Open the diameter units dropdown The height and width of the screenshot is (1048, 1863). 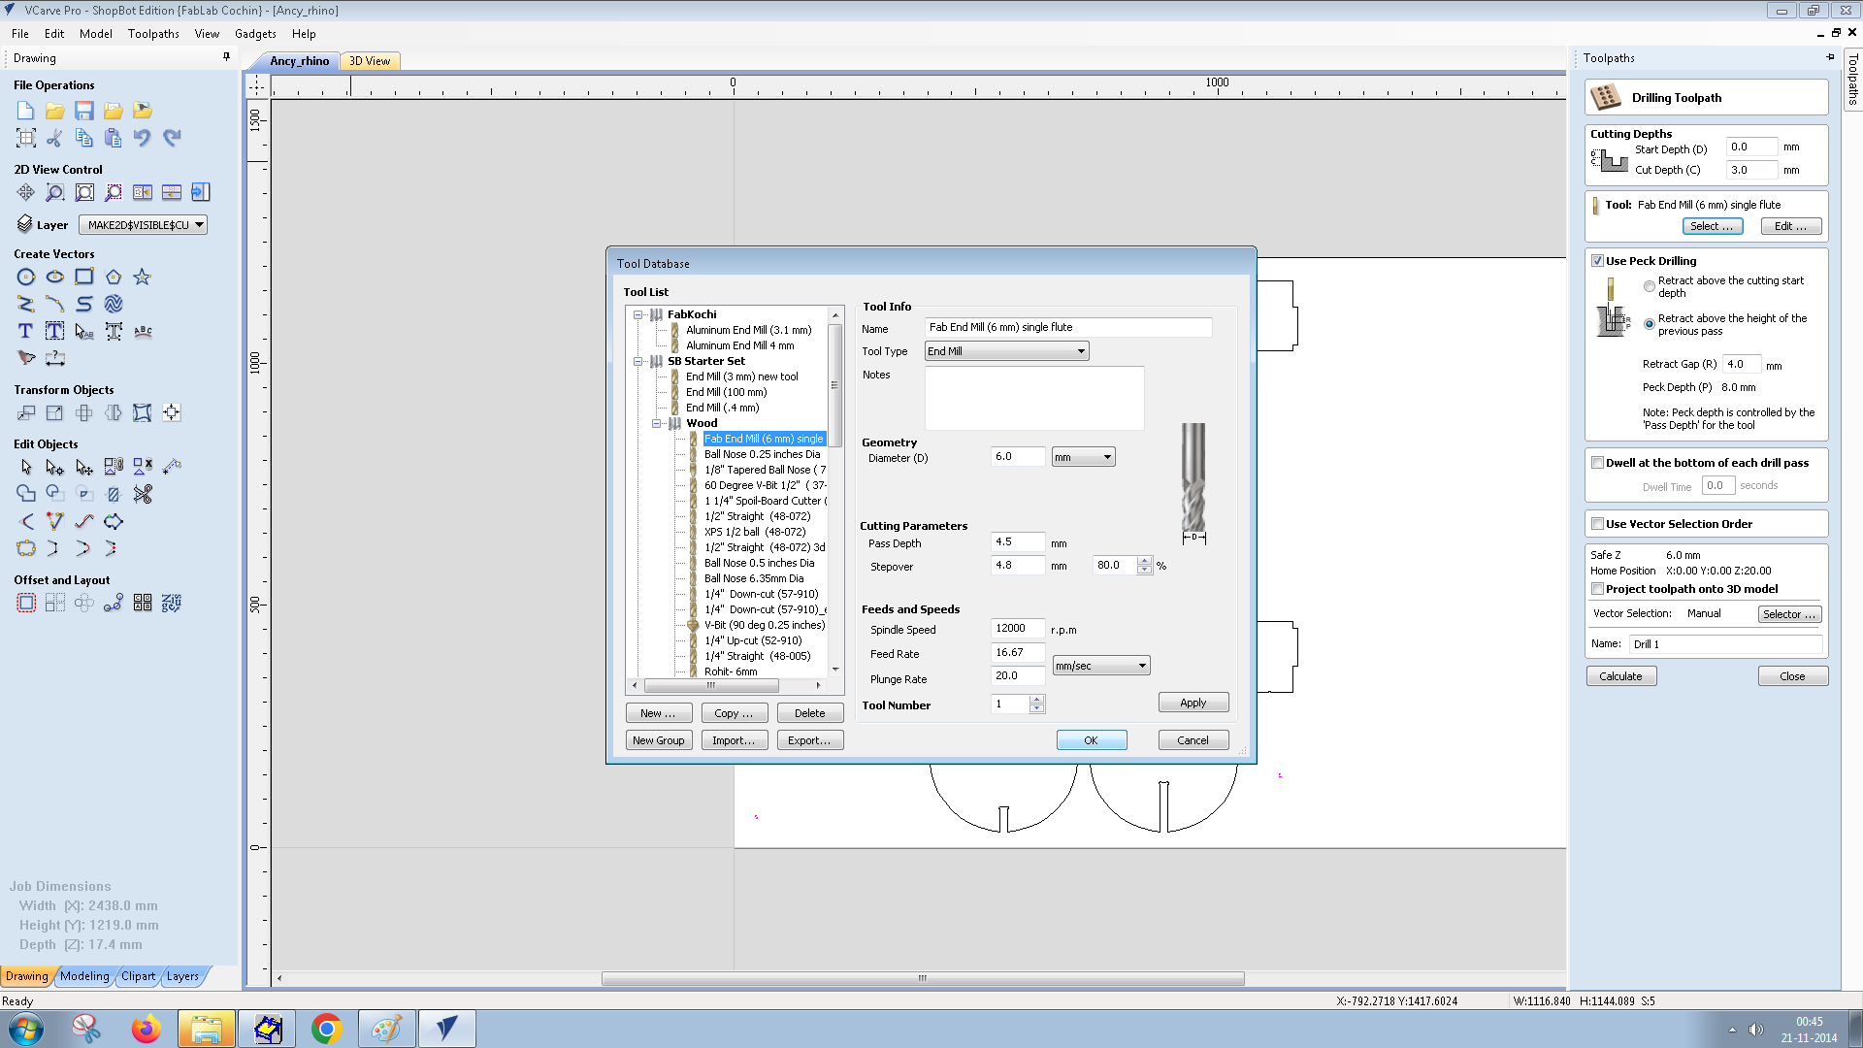point(1083,457)
